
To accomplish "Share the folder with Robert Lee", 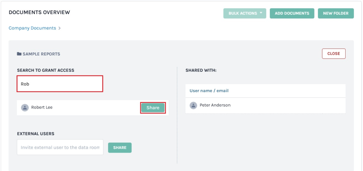I will tap(153, 108).
